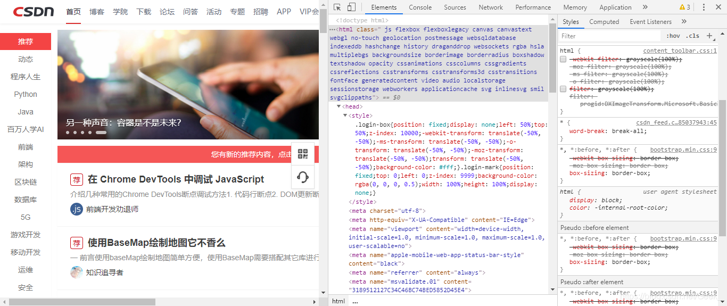Select the <!doctype html> line
The width and height of the screenshot is (727, 306).
coord(362,20)
